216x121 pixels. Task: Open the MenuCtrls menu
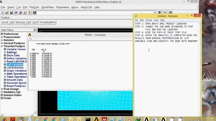[86, 7]
